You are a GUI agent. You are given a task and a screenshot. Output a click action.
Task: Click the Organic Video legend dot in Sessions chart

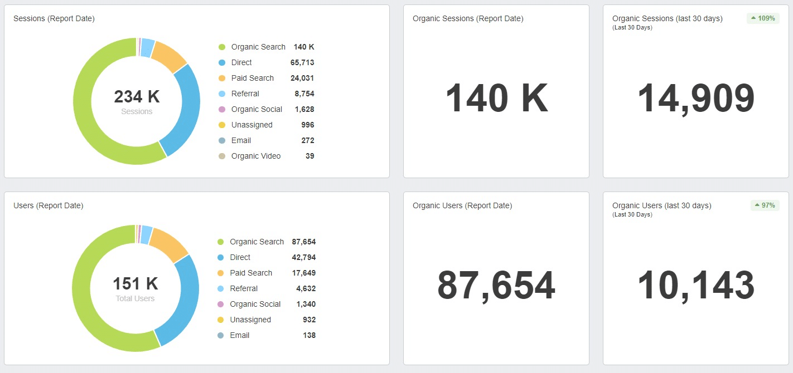[222, 156]
